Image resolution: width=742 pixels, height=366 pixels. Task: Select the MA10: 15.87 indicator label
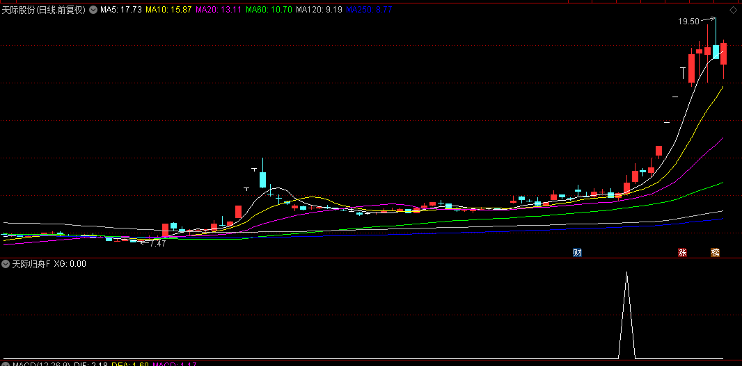click(x=168, y=10)
